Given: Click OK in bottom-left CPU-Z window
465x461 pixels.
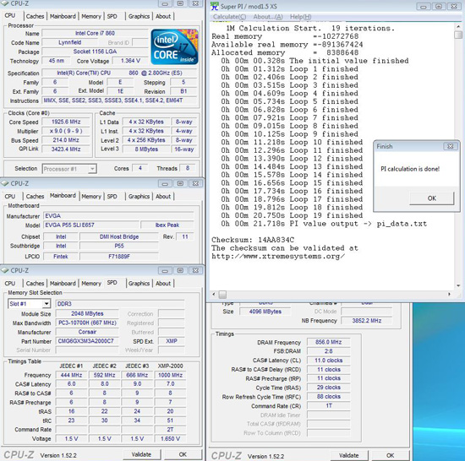Looking at the screenshot, I should (183, 454).
